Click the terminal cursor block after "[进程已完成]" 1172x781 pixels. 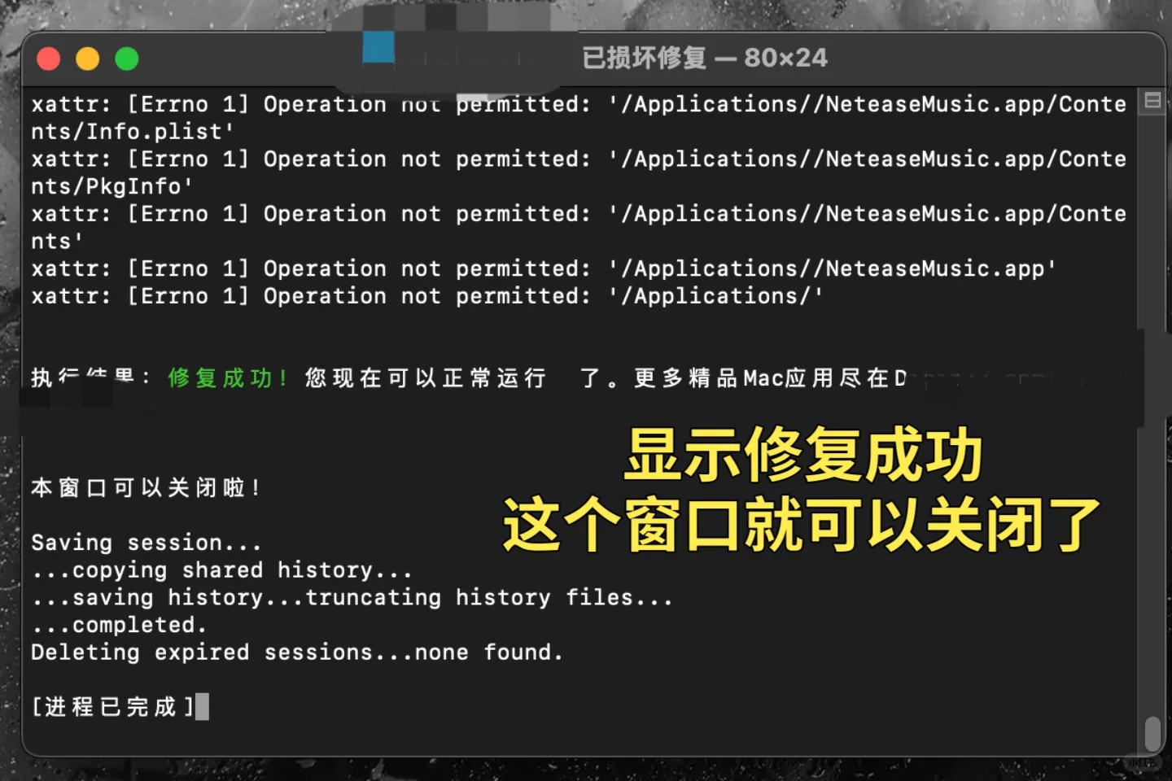pyautogui.click(x=203, y=706)
